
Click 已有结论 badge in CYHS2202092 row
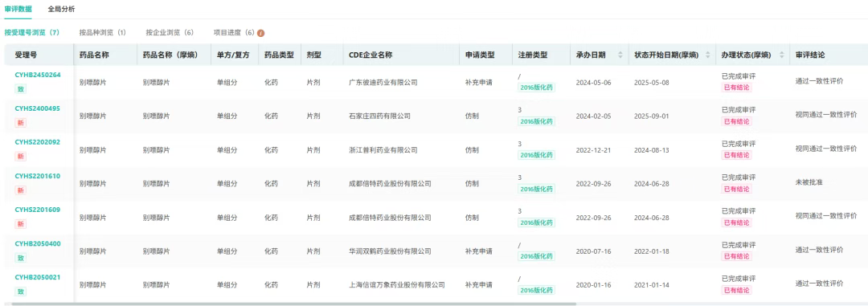(737, 155)
